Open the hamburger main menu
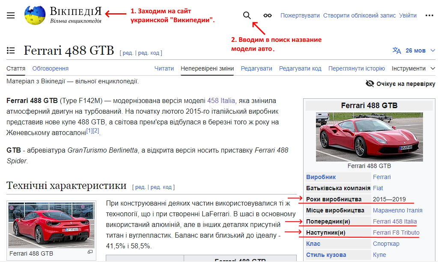This screenshot has width=438, height=262. click(11, 15)
